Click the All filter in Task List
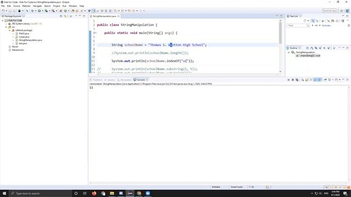Viewport: 351px width, 197px height. [x=316, y=26]
